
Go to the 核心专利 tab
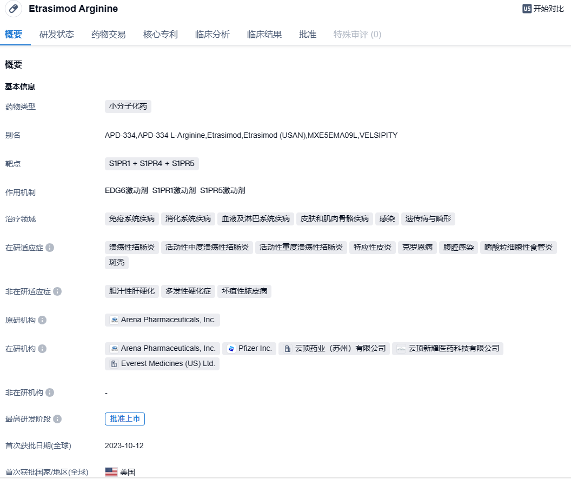[161, 35]
